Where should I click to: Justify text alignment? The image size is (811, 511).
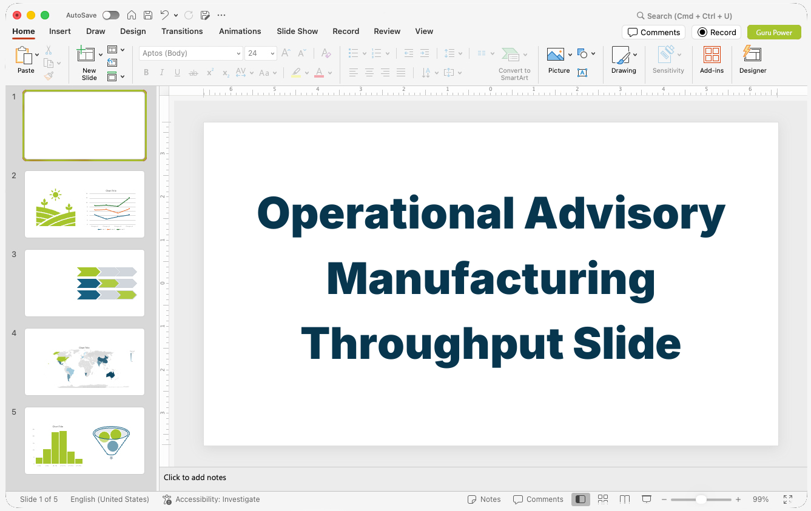point(401,73)
